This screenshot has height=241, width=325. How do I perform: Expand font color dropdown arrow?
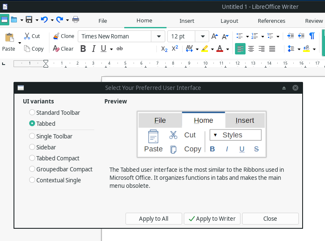coord(227,49)
